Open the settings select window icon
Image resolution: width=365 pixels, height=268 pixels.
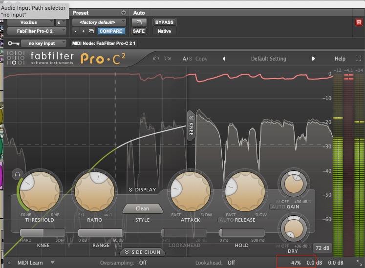(x=91, y=31)
